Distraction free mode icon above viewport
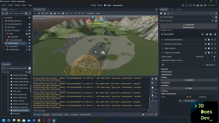Image resolution: width=219 pixels, height=123 pixels. click(156, 10)
